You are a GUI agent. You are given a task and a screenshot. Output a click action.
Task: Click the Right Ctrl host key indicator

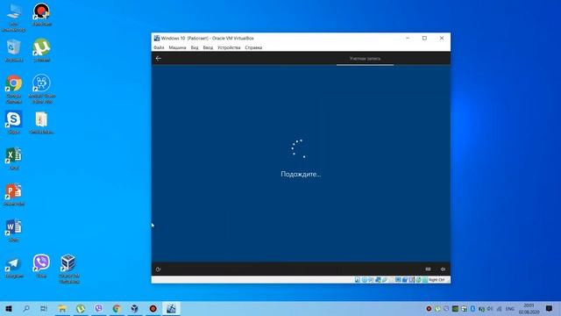pos(437,280)
